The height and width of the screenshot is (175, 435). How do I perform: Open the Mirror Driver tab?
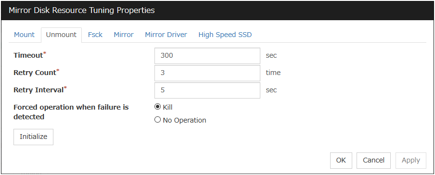point(166,35)
